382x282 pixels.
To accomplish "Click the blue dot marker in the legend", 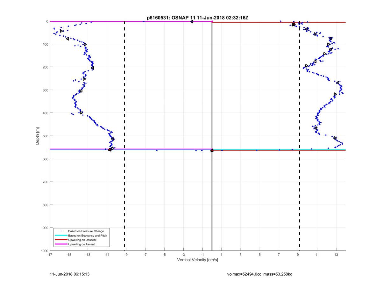I will pos(61,231).
